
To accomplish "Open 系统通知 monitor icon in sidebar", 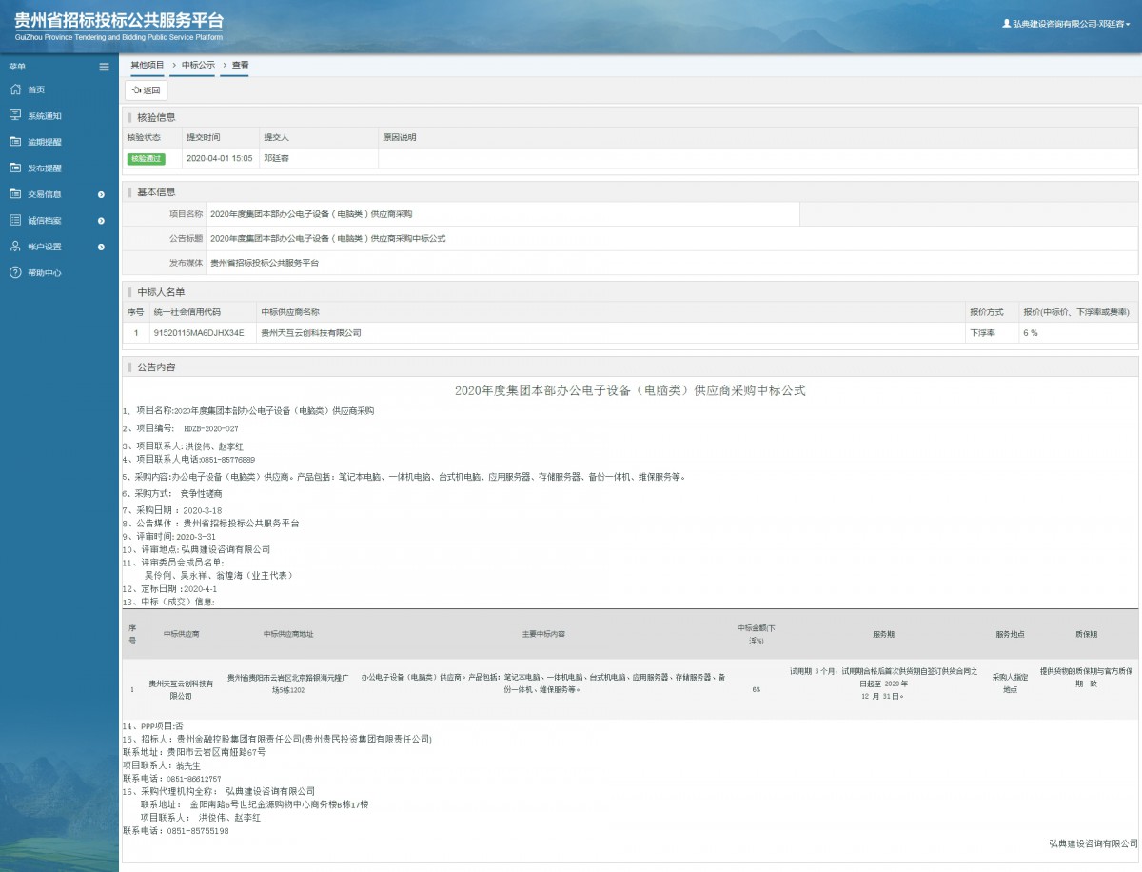I will coord(14,115).
